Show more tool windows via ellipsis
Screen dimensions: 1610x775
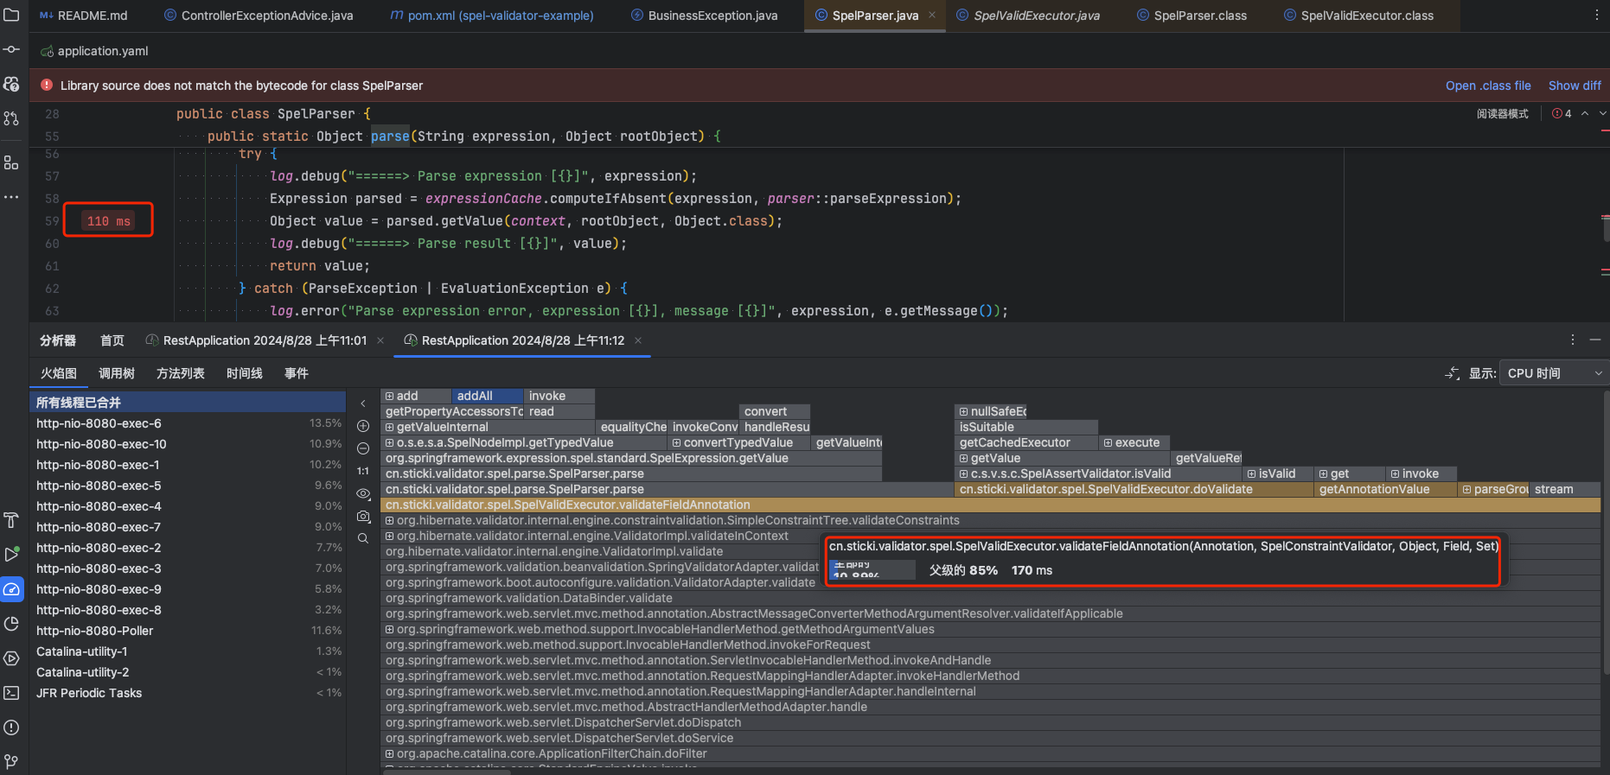tap(11, 197)
